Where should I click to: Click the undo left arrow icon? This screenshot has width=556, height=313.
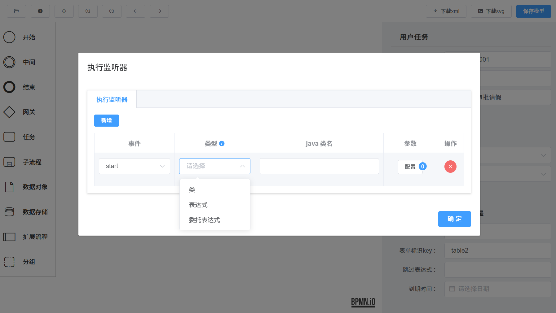(x=135, y=11)
